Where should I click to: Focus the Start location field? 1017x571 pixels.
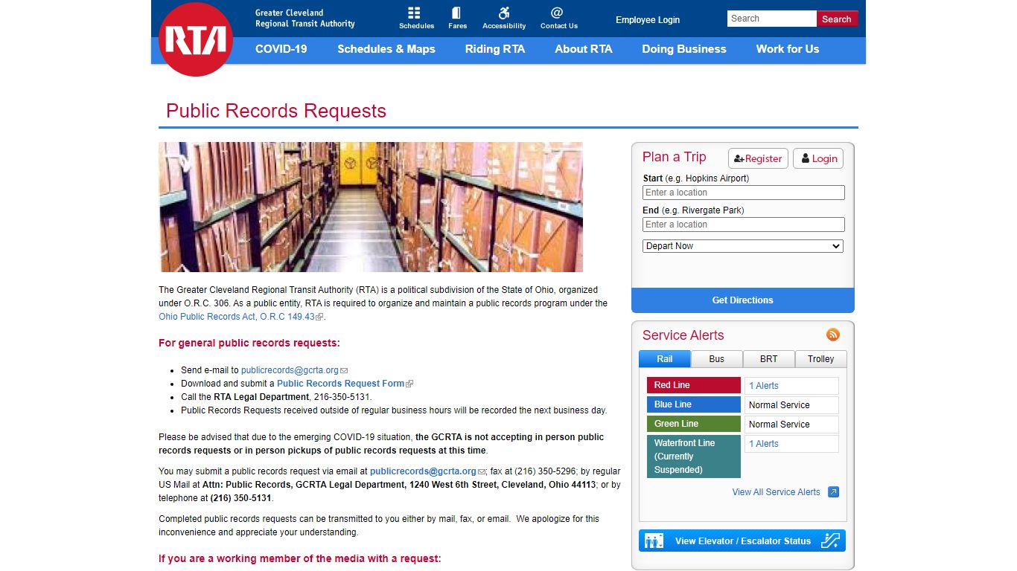[744, 193]
